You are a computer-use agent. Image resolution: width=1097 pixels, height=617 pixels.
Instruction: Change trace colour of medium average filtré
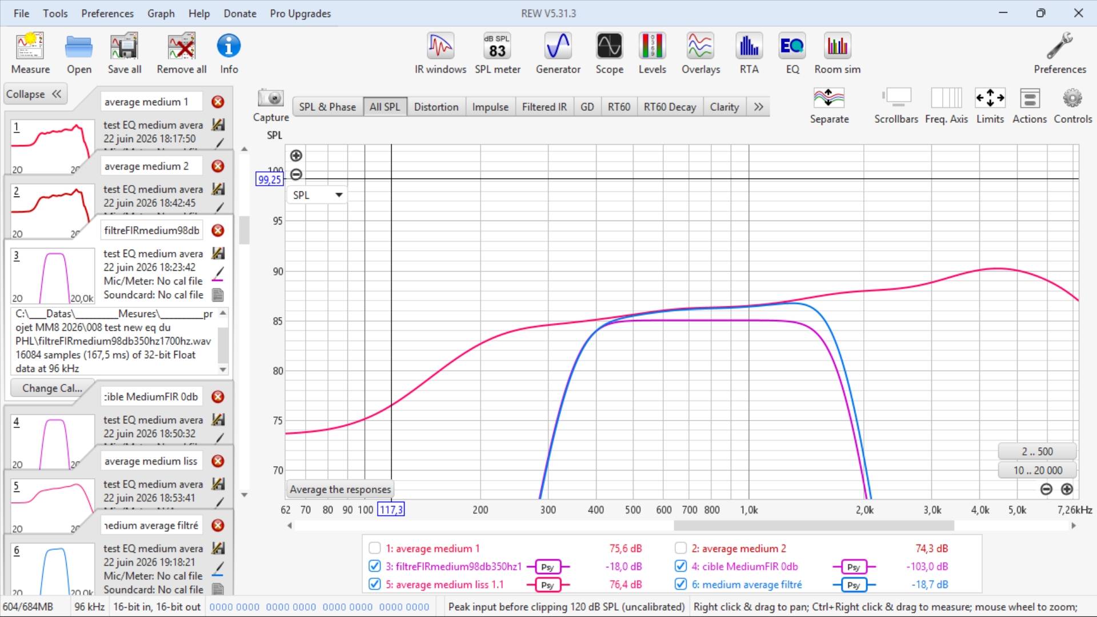[x=218, y=569]
